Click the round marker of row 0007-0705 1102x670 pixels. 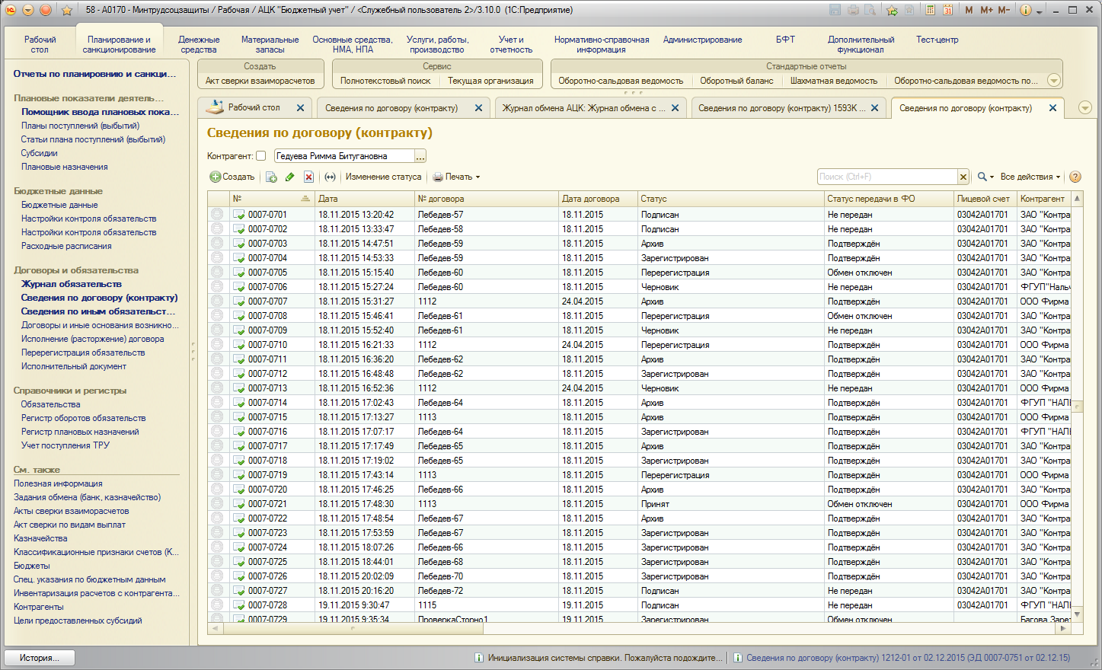point(217,273)
